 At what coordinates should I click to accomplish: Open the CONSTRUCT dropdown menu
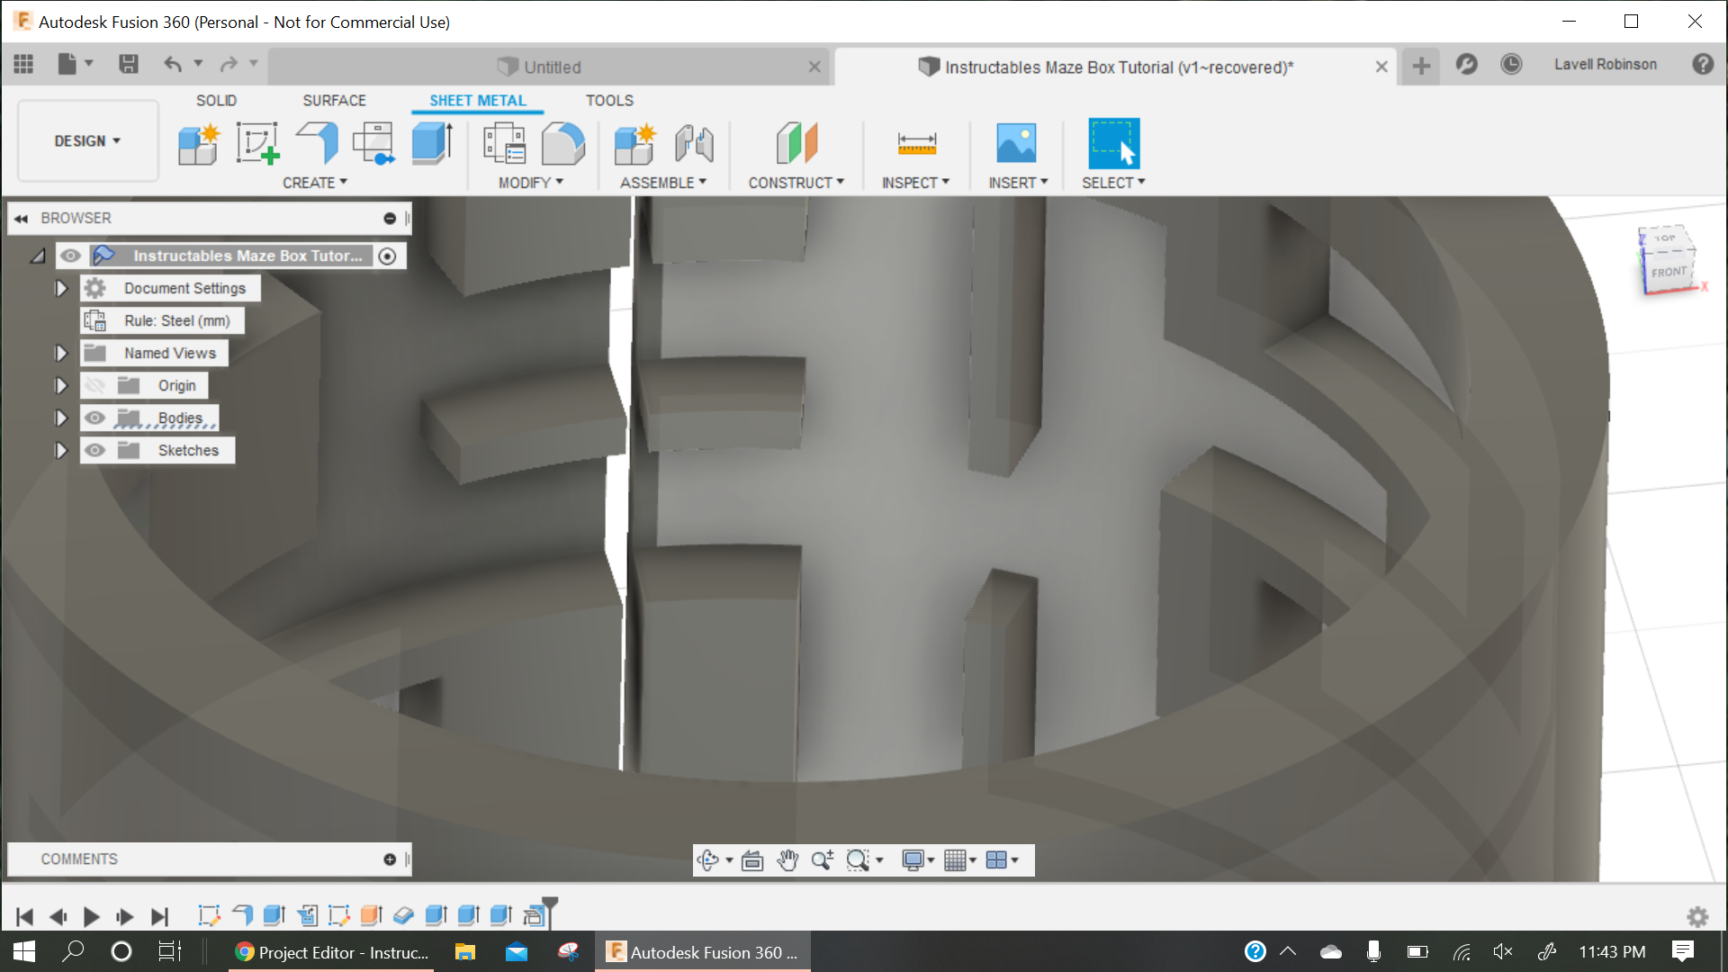pyautogui.click(x=796, y=183)
